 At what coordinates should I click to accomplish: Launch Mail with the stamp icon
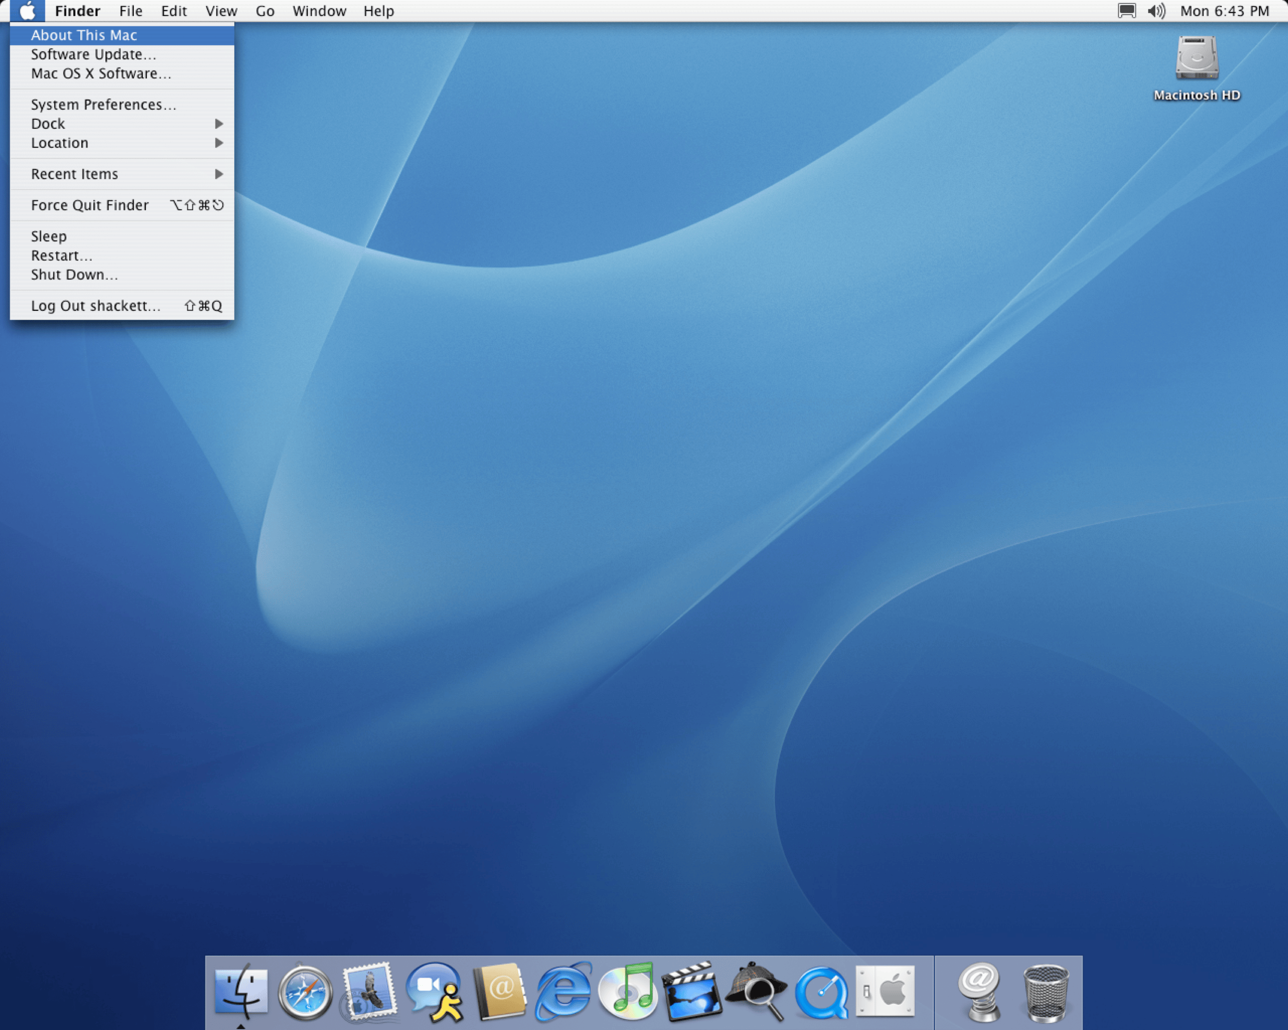coord(369,991)
